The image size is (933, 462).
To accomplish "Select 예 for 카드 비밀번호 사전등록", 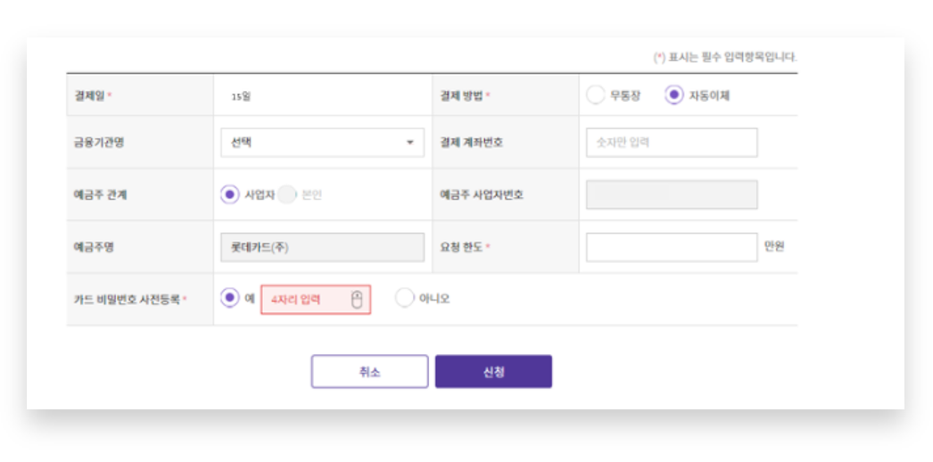I will coord(230,299).
